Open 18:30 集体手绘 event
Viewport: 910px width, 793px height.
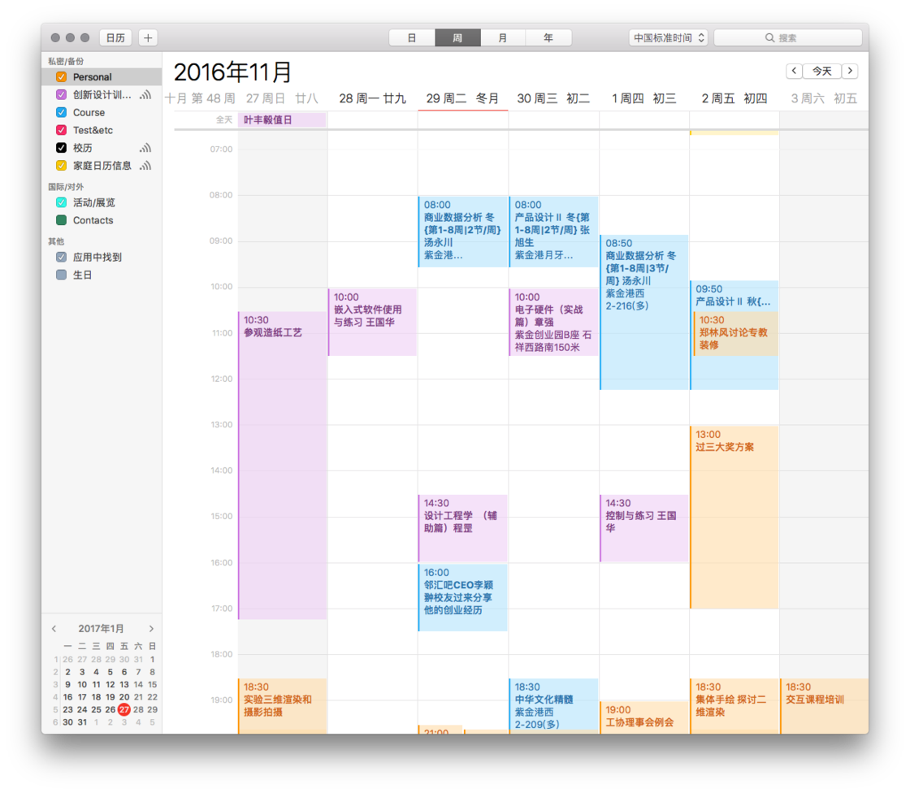(734, 706)
